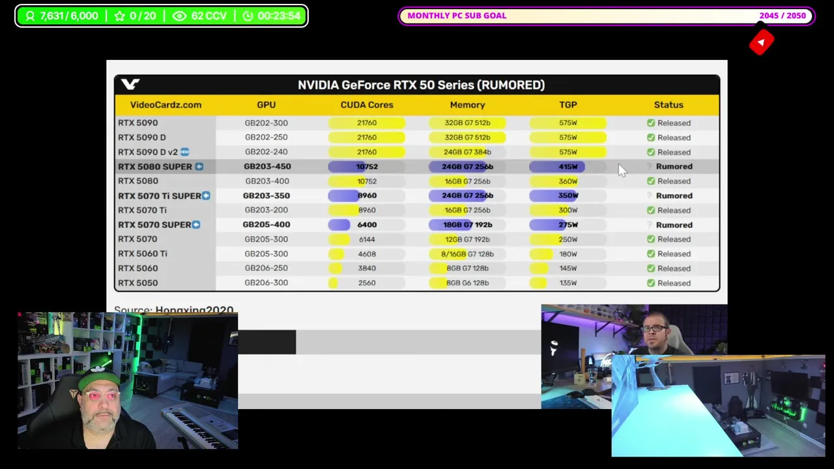Click the 6144 CUDA cores value
Viewport: 834px width, 469px height.
pyautogui.click(x=367, y=239)
